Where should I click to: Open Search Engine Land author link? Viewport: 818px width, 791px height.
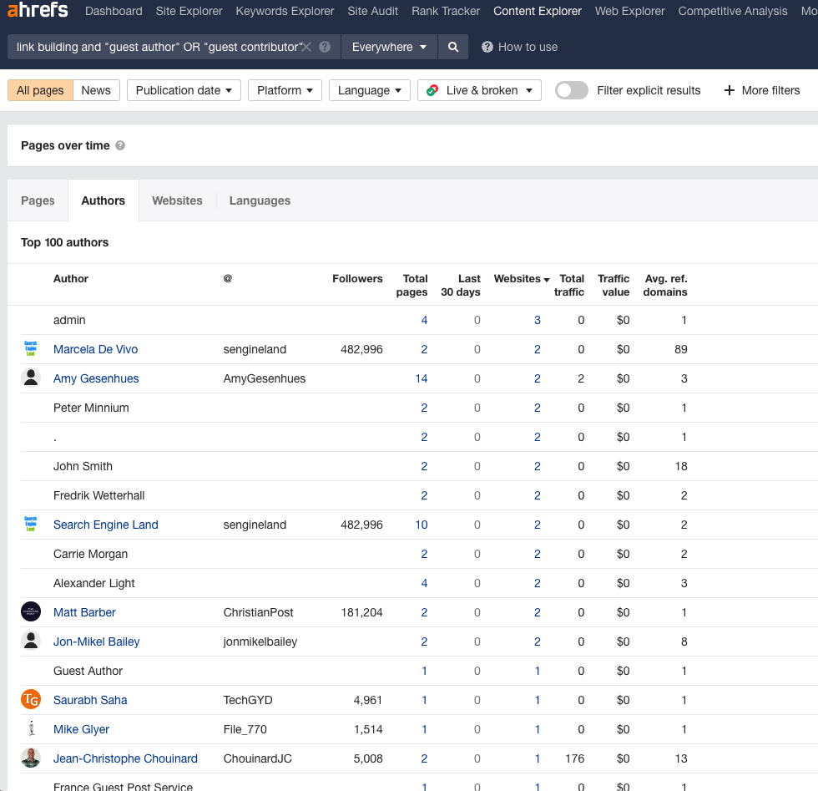tap(106, 525)
